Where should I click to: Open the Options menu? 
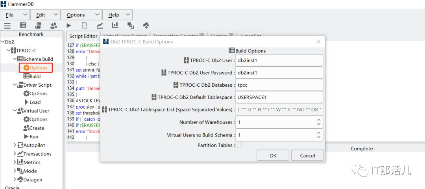[81, 15]
